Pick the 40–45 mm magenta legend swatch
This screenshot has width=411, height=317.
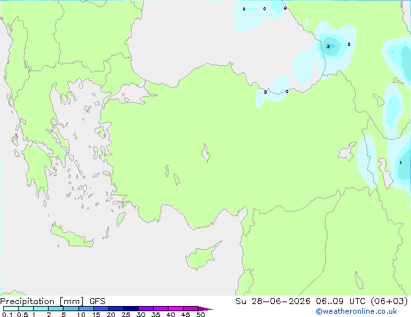176,309
